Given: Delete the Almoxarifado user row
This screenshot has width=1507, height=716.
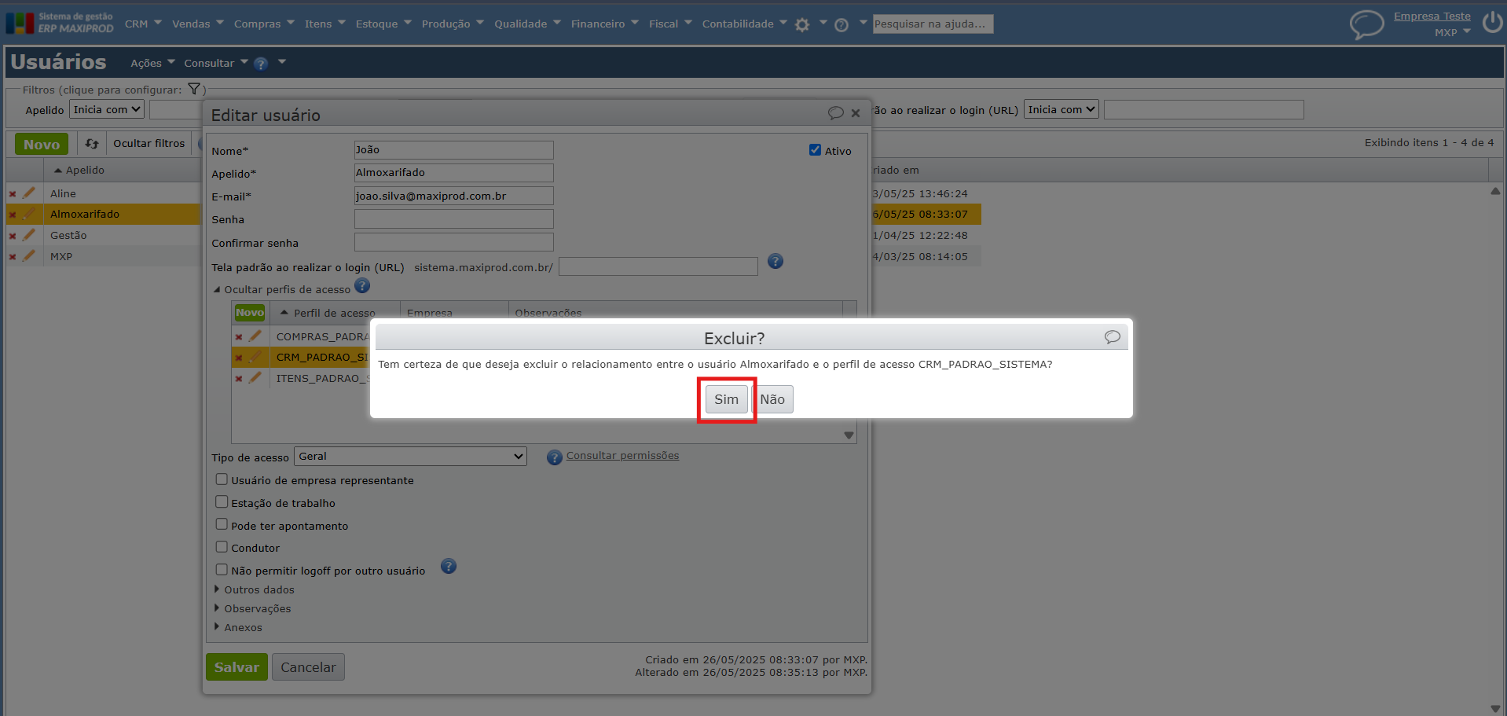Looking at the screenshot, I should click(x=13, y=215).
